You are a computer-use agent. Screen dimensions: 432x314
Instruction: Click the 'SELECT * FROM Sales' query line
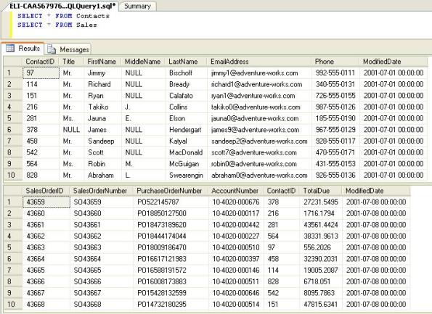tap(57, 25)
